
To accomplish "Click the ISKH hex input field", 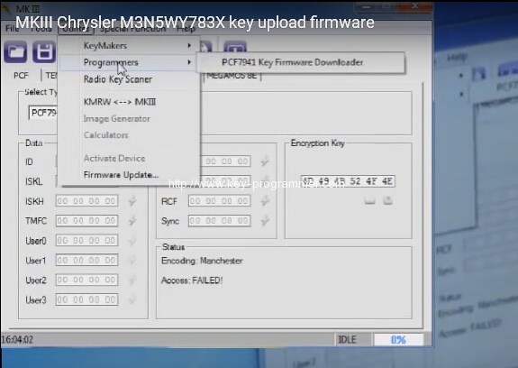I will (86, 201).
